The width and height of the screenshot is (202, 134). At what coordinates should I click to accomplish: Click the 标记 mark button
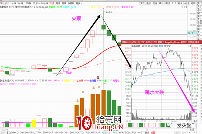pyautogui.click(x=180, y=3)
